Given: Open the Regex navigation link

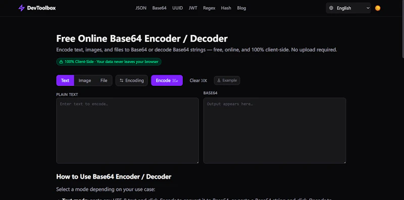Looking at the screenshot, I should (x=209, y=8).
